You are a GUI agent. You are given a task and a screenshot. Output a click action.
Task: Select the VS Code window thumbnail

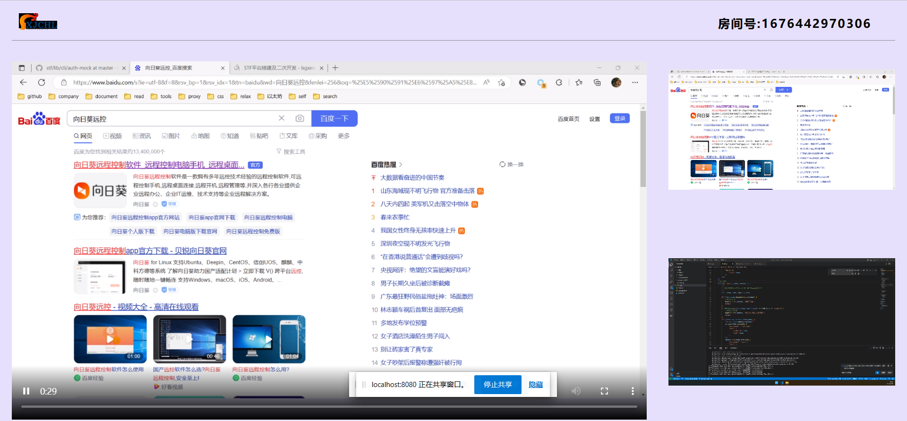tap(781, 322)
